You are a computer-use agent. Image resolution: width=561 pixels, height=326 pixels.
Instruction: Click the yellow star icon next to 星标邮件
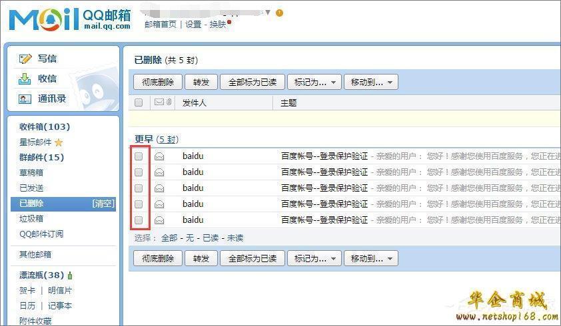59,142
